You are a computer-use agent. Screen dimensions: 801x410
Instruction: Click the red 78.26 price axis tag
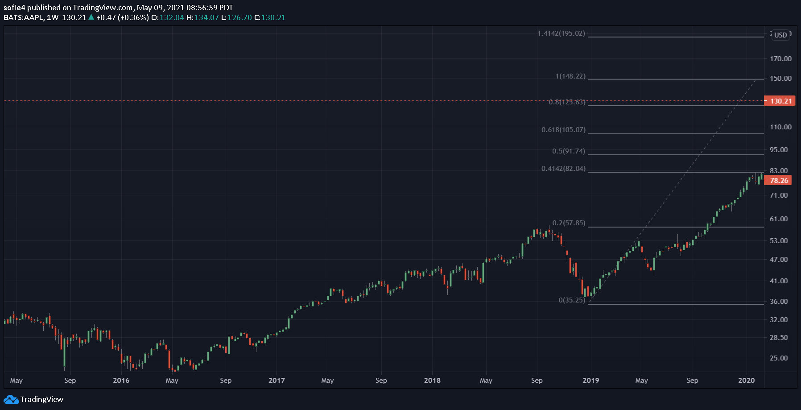point(778,180)
